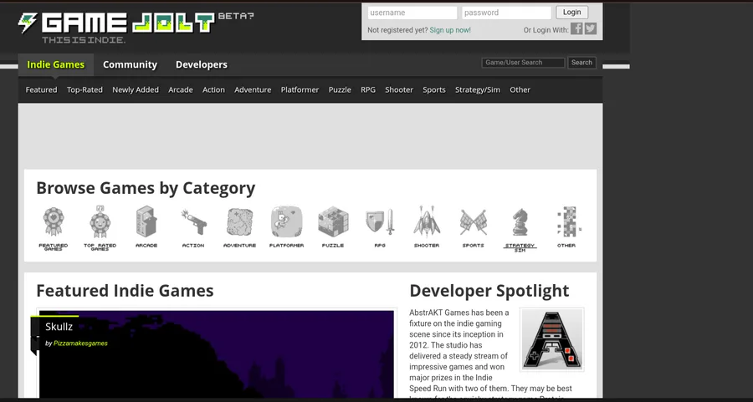Switch to the Community tab
The height and width of the screenshot is (402, 753).
pos(130,64)
